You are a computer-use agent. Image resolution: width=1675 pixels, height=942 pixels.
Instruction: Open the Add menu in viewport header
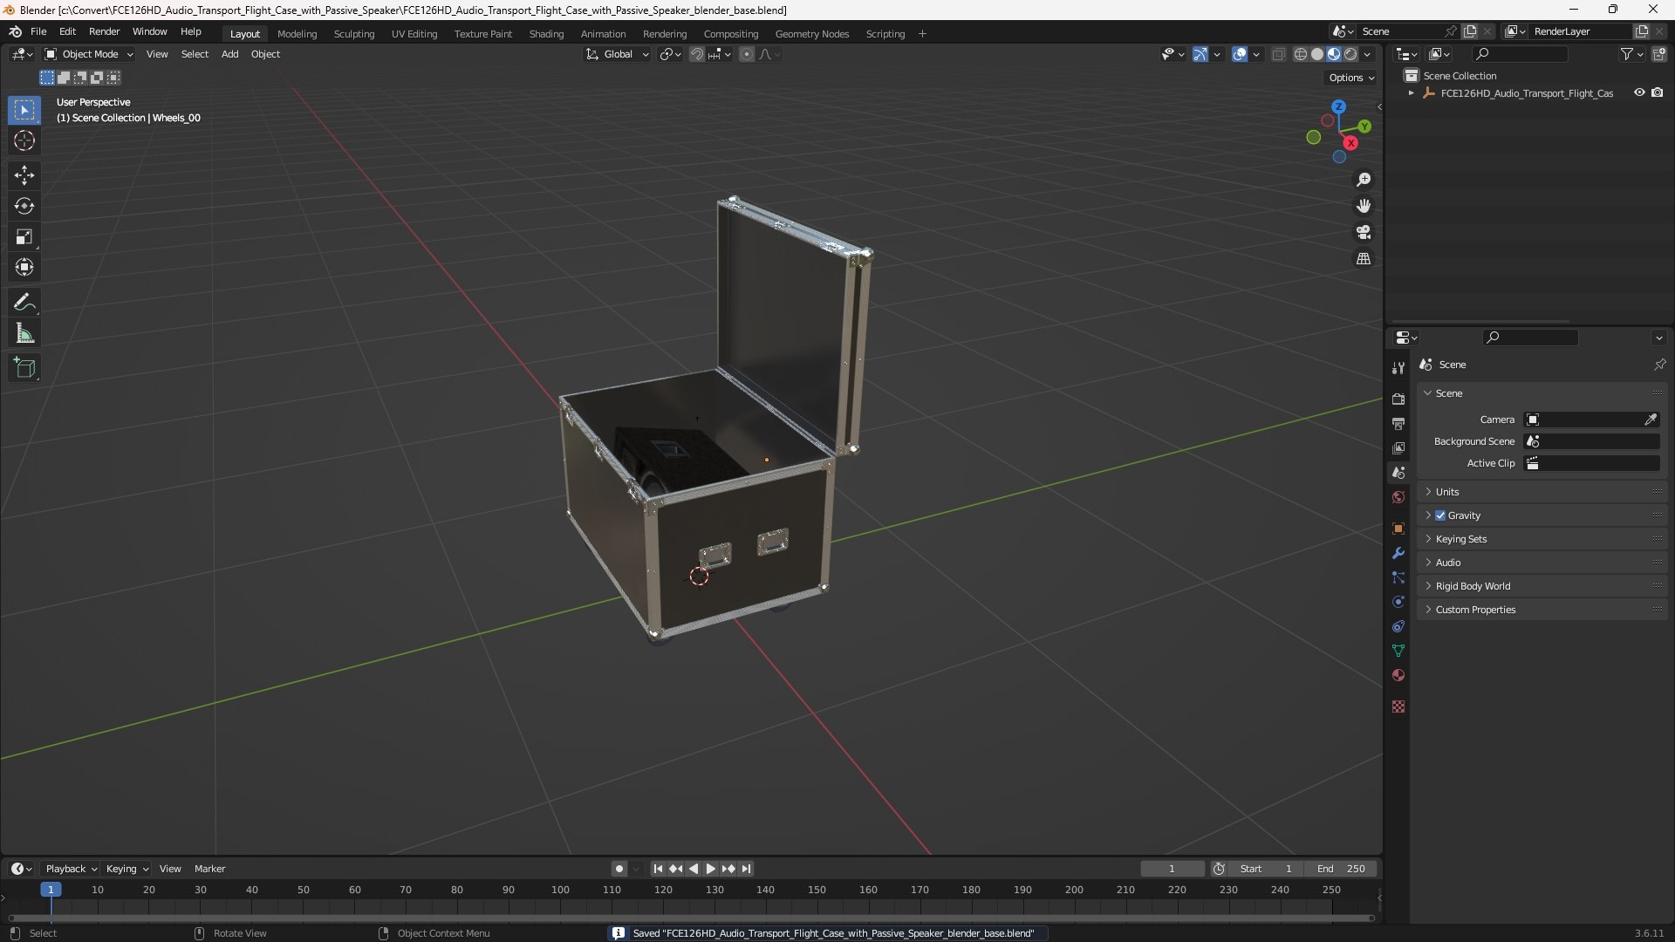229,54
